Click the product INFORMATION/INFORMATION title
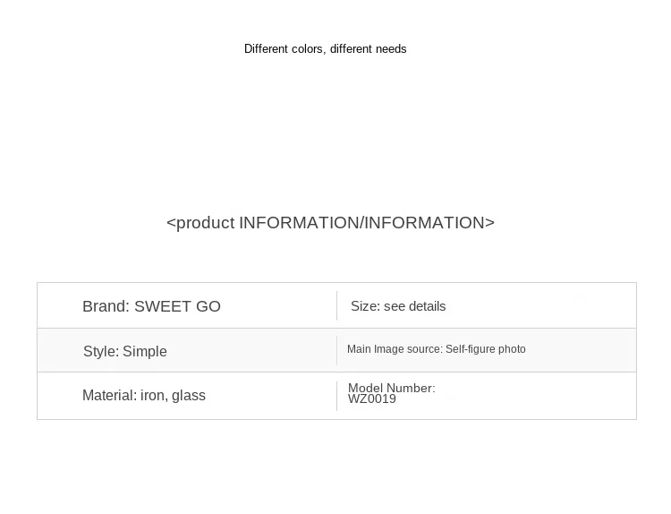 click(330, 223)
